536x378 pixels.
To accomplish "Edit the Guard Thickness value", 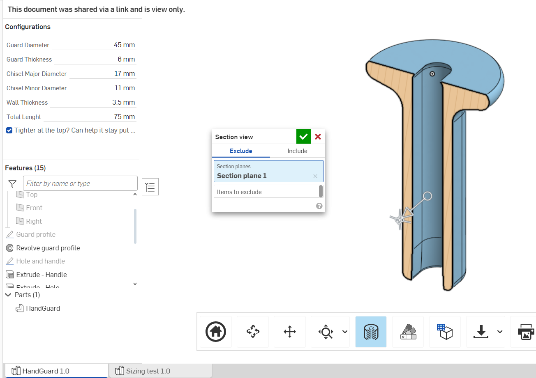I will [95, 60].
